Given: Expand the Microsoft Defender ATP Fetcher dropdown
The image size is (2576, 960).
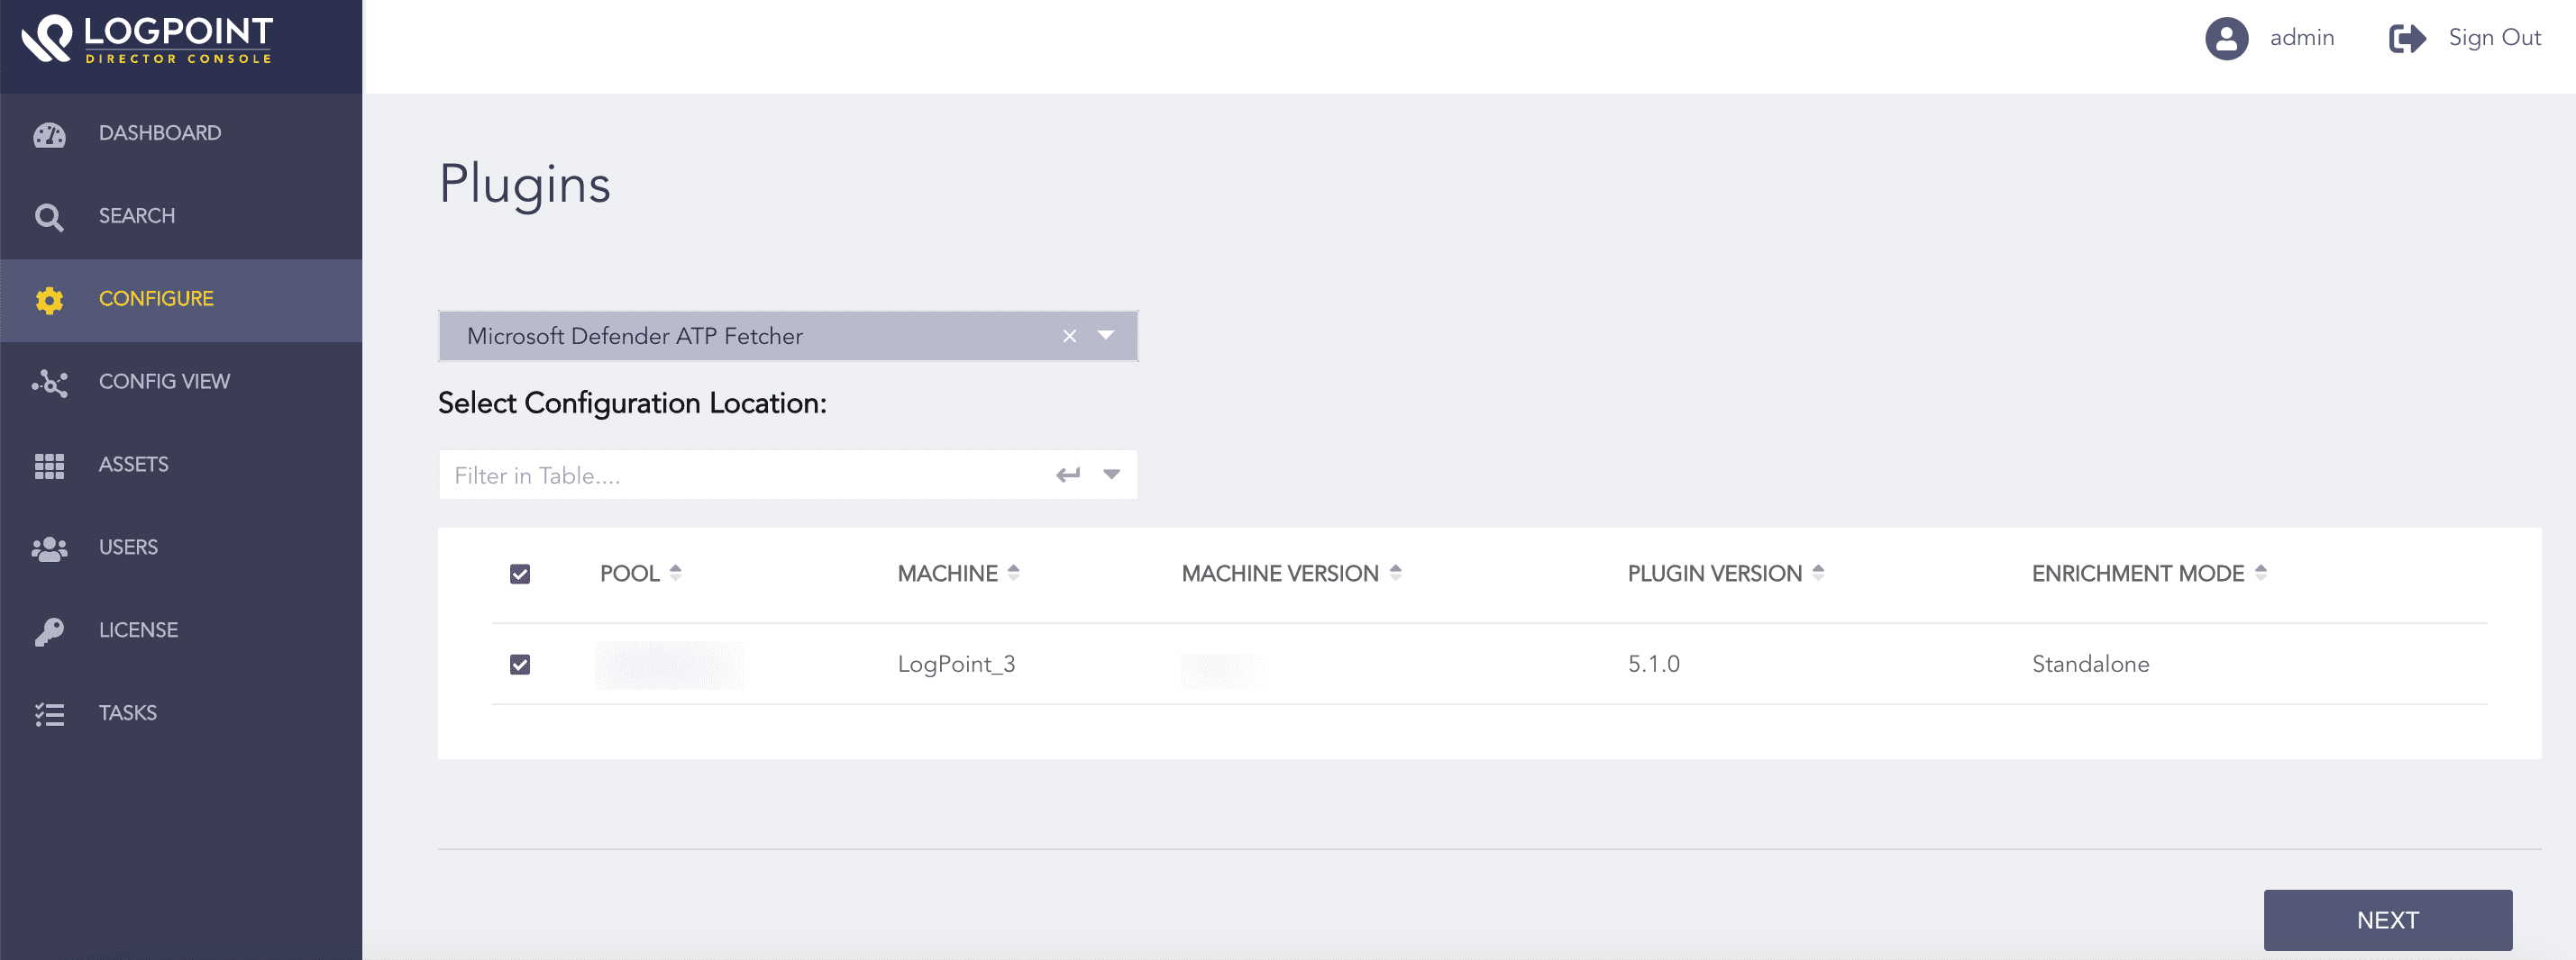Looking at the screenshot, I should (x=1105, y=336).
